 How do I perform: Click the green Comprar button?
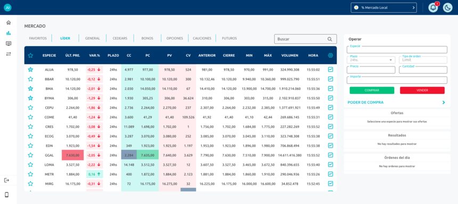click(x=372, y=90)
